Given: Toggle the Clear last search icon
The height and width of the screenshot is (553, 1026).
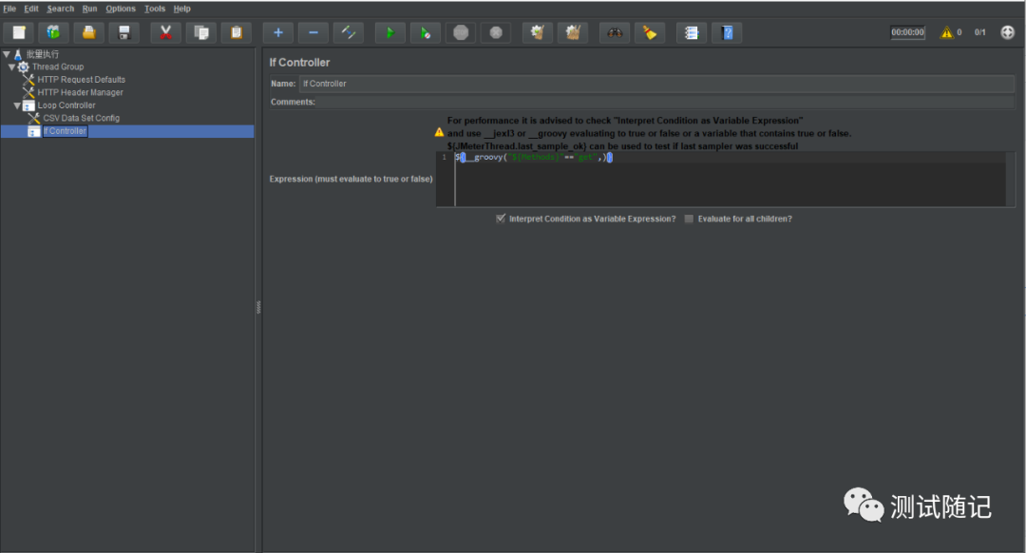Looking at the screenshot, I should click(650, 32).
